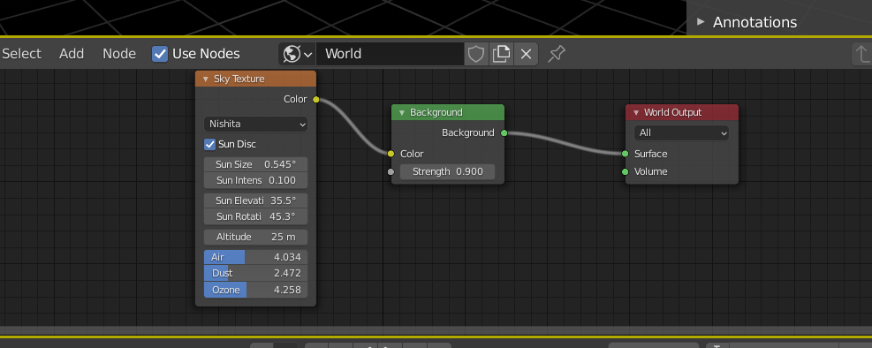Click the Sky Texture Color output socket
872x348 pixels.
(x=316, y=100)
